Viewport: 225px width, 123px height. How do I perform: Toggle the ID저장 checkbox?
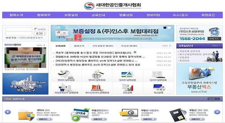pos(36,29)
